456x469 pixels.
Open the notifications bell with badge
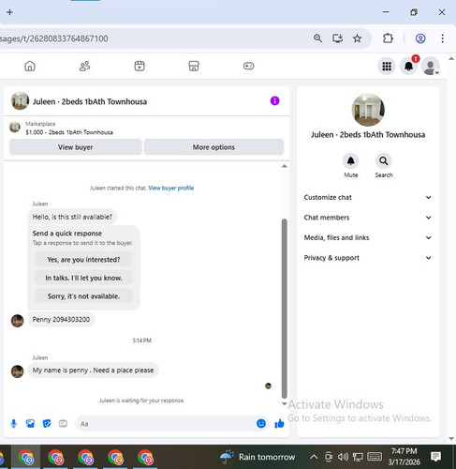point(409,66)
